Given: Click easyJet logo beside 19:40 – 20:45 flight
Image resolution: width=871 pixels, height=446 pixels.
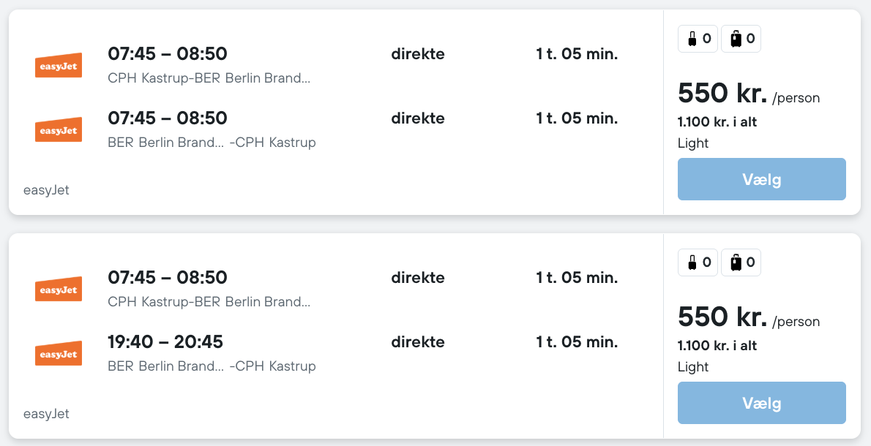Looking at the screenshot, I should click(x=59, y=353).
